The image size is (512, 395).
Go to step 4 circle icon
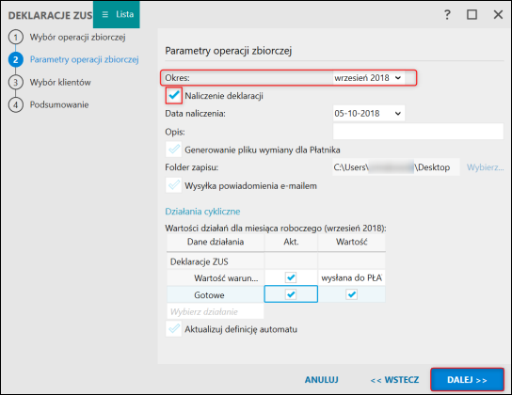point(16,104)
